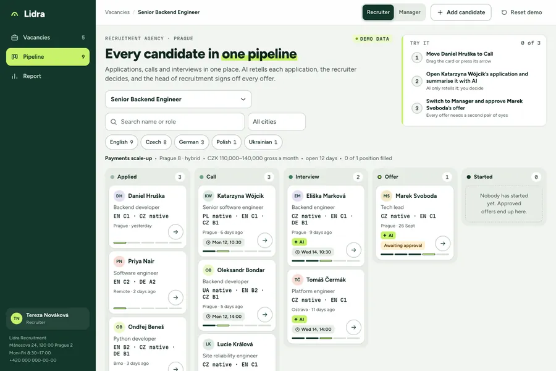
Task: Click Priya Nair's stage progress bar
Action: (148, 308)
